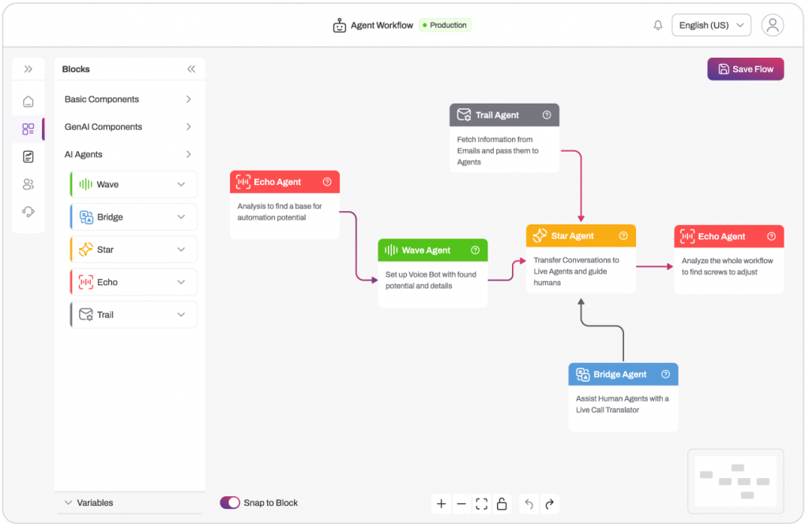
Task: Click the Save Flow button
Action: coord(745,70)
